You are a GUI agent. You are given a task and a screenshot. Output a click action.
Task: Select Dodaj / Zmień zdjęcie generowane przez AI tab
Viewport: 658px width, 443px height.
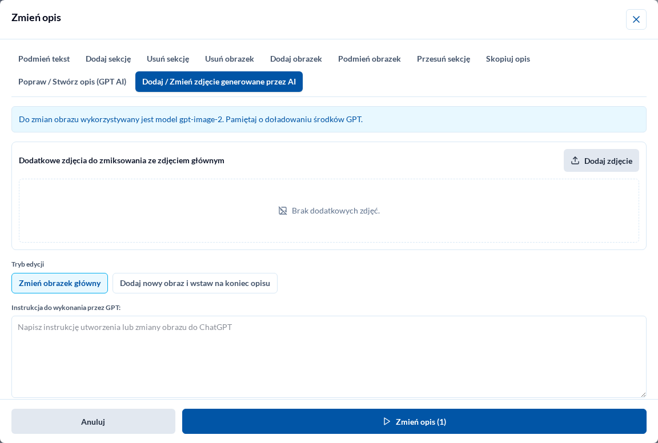(x=219, y=82)
